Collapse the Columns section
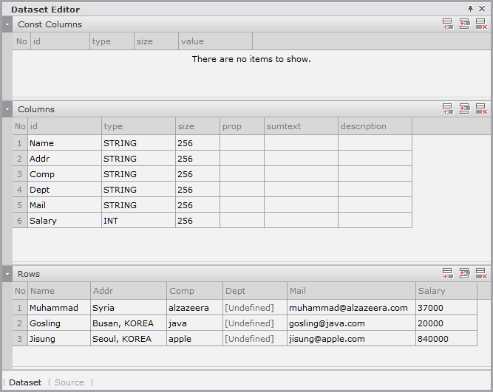Screen dimensions: 493x392 pyautogui.click(x=7, y=109)
